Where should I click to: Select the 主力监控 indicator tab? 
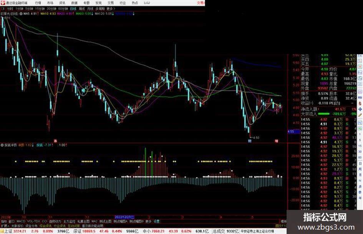tap(69, 221)
